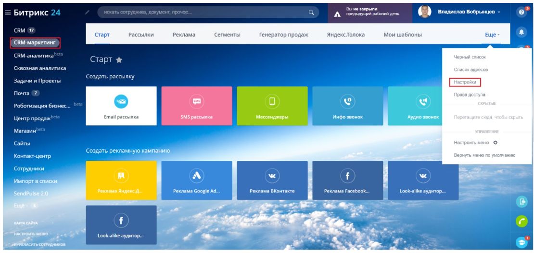Expand Ещё item in left sidebar
This screenshot has height=253, width=534.
[x=26, y=206]
